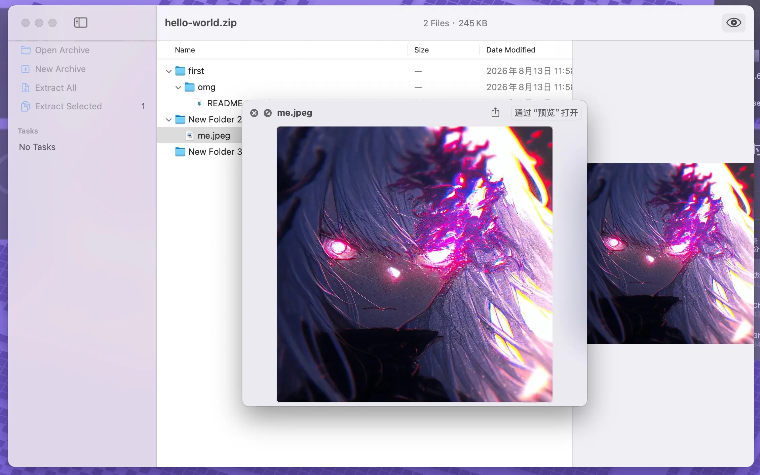760x475 pixels.
Task: Click the README markdown file icon
Action: click(199, 103)
